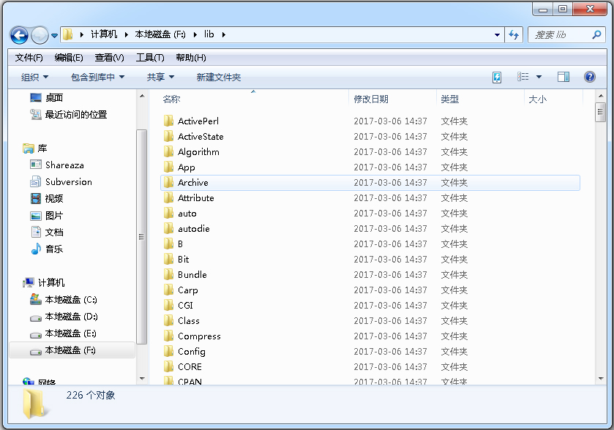Open Help via the question mark icon
Screen dimensions: 614x430
591,77
